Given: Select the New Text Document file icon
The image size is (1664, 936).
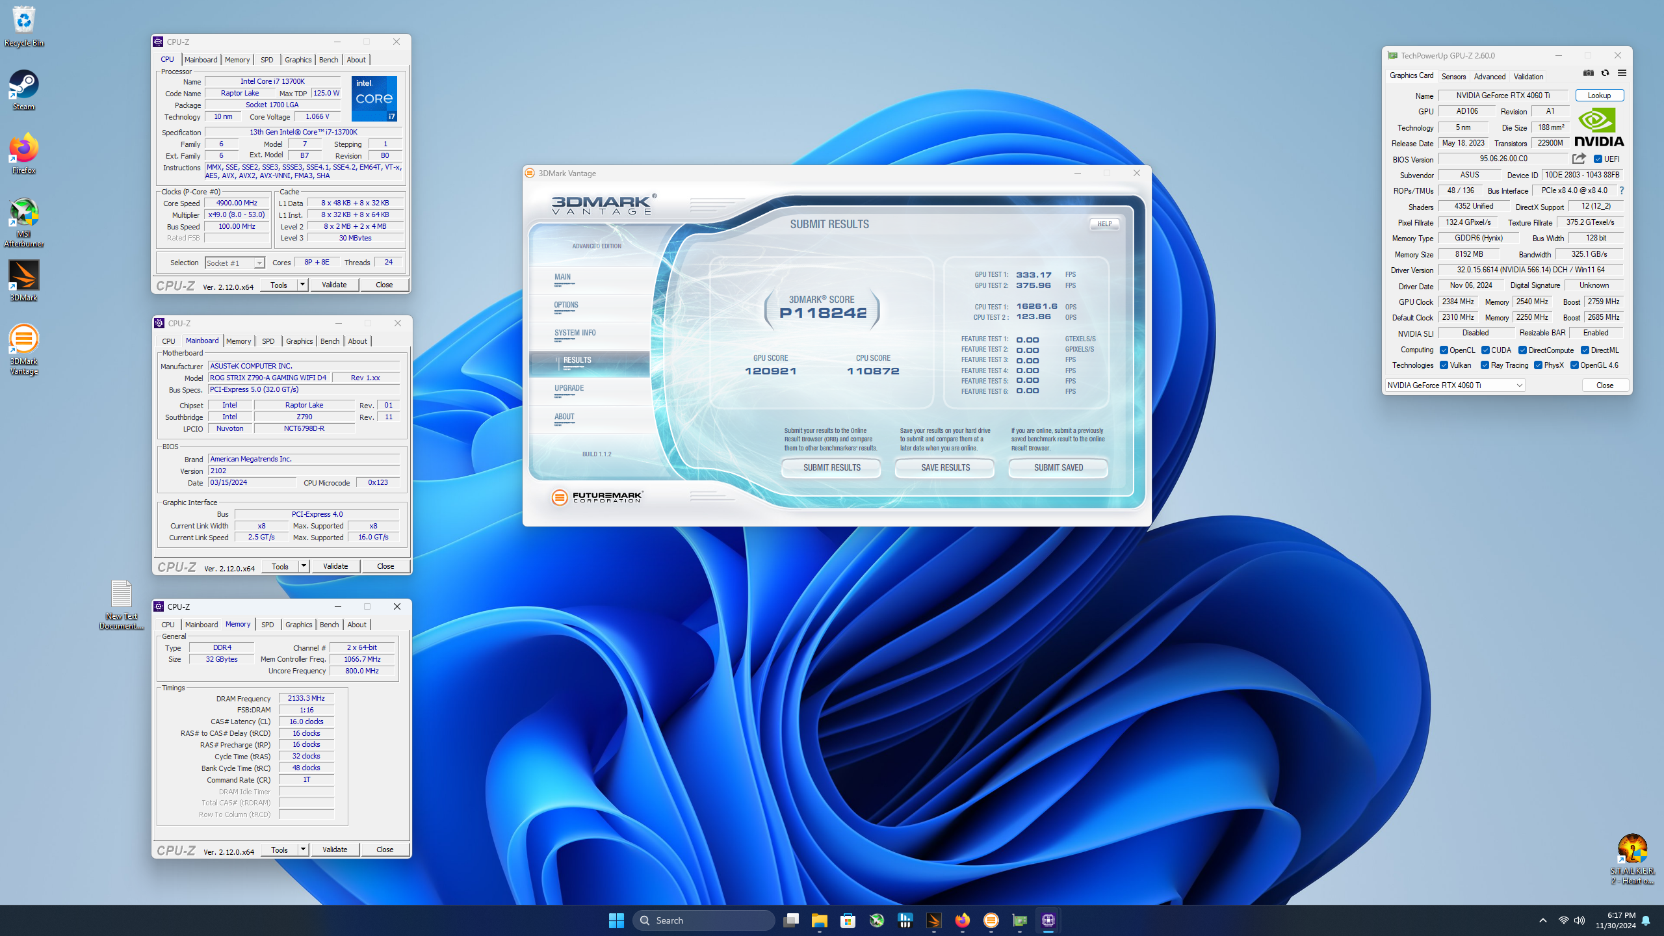Looking at the screenshot, I should click(x=121, y=604).
